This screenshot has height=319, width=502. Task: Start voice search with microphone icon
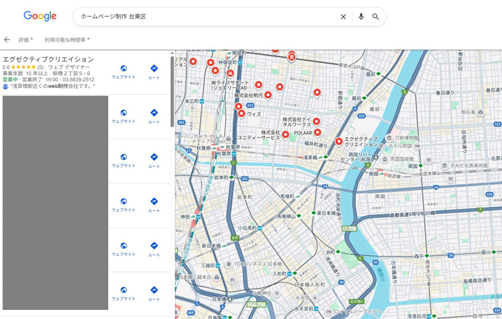point(361,17)
